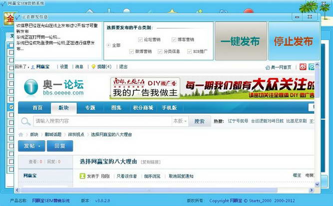Toggle the 博客营销 checkbox
The image size is (333, 206).
click(174, 39)
